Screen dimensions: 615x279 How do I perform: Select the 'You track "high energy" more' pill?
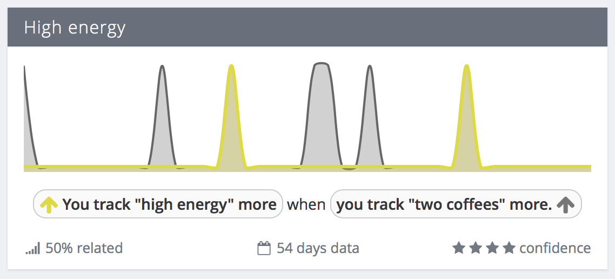pyautogui.click(x=158, y=204)
